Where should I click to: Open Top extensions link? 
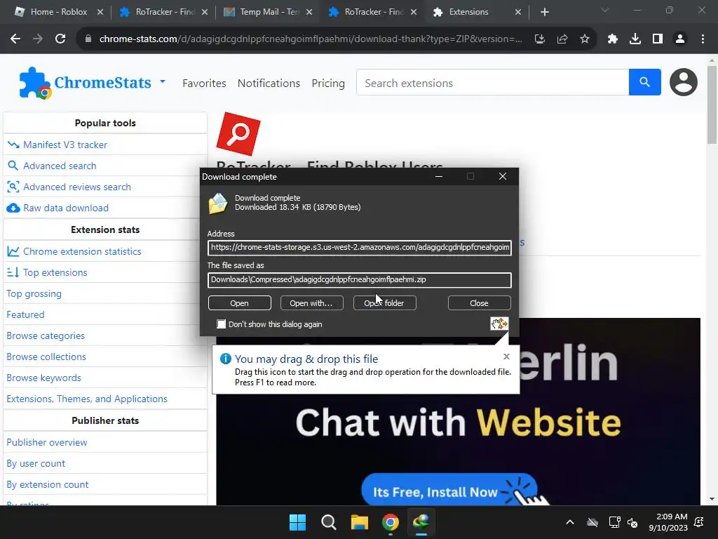pos(55,273)
